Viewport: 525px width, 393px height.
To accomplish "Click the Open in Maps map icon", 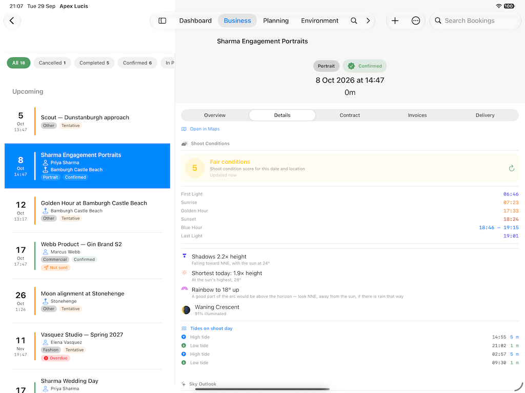I will coord(184,129).
